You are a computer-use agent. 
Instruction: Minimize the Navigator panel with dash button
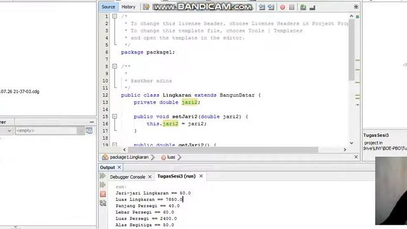[92, 121]
